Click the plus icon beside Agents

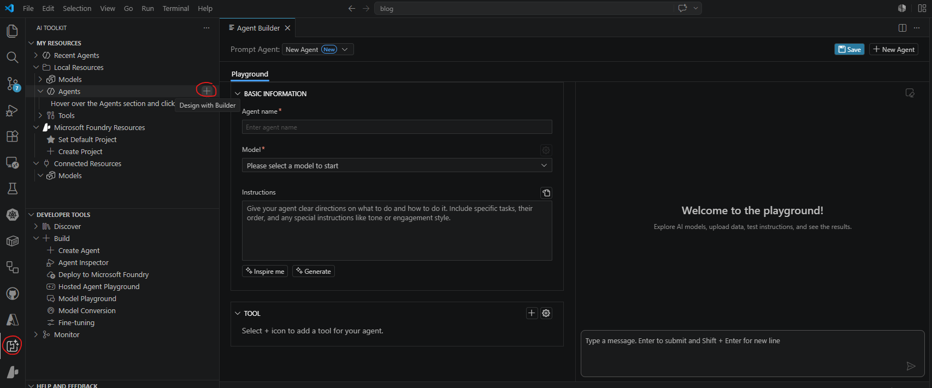click(x=207, y=91)
